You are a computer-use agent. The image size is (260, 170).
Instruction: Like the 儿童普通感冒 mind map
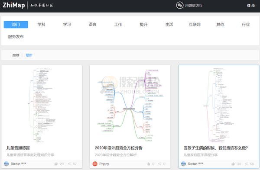(56, 164)
